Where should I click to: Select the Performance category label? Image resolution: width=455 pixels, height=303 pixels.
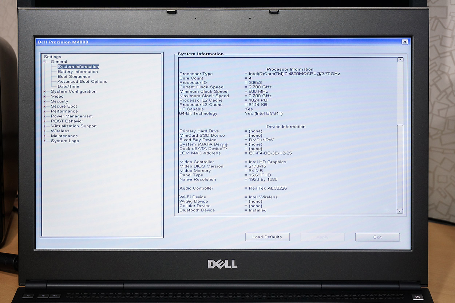pos(64,111)
